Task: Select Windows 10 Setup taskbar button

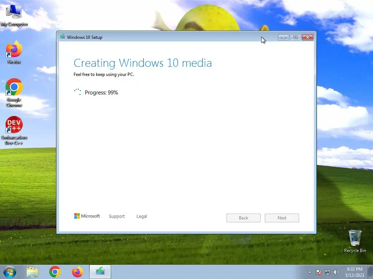Action: [x=100, y=272]
